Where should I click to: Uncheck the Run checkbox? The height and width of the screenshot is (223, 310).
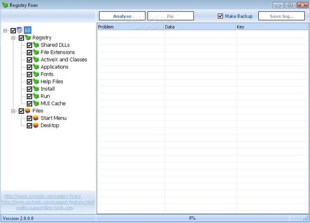point(29,96)
